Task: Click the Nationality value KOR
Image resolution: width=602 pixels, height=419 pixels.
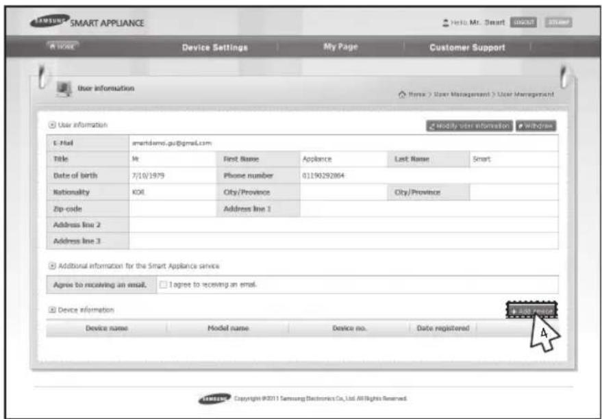Action: point(137,192)
